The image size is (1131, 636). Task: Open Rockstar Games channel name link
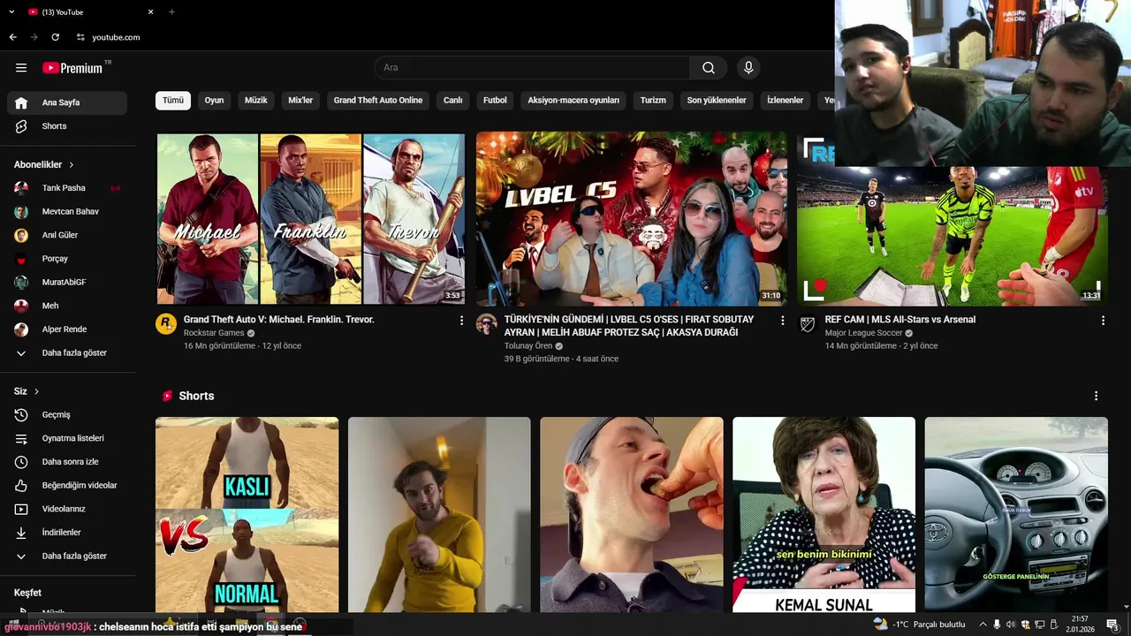pos(214,333)
